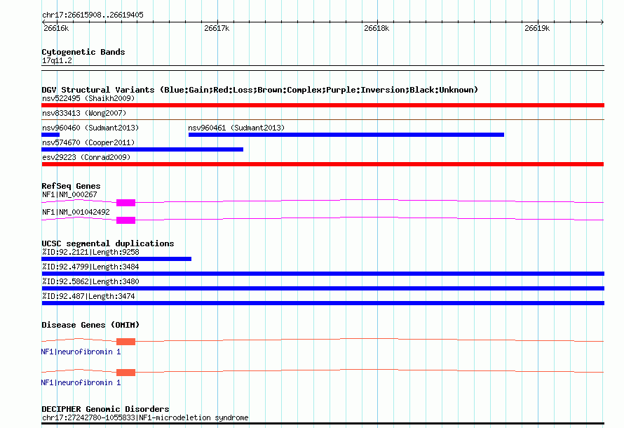Click the UCSC segmental duplications title
Screen dimensions: 624x428
108,243
